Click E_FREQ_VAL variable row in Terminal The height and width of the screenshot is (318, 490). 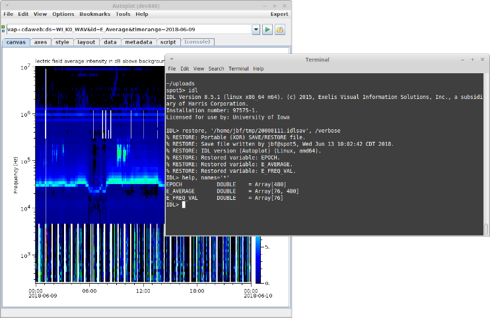225,198
